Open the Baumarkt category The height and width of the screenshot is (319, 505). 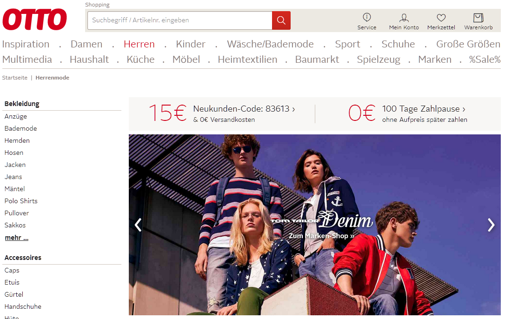coord(317,59)
